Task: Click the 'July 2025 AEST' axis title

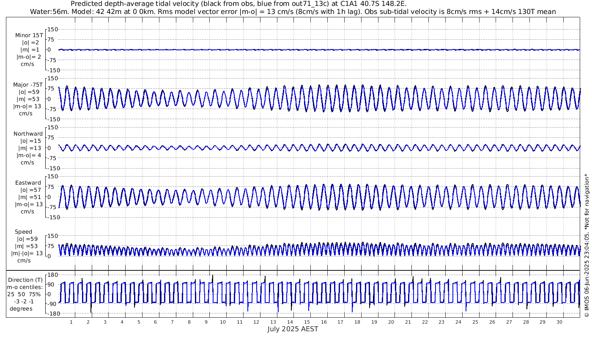Action: [x=293, y=329]
